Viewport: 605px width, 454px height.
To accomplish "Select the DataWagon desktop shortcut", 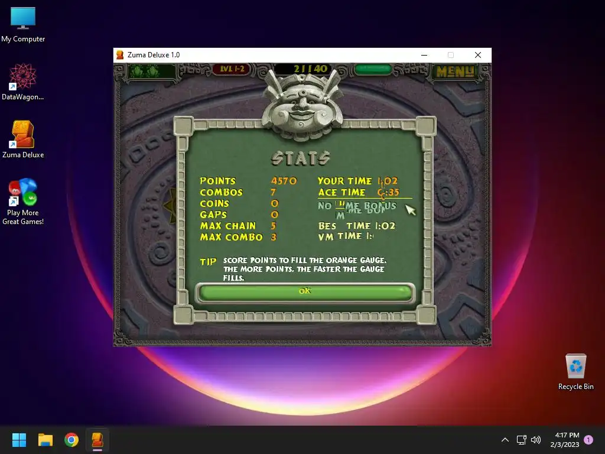I will tap(23, 82).
